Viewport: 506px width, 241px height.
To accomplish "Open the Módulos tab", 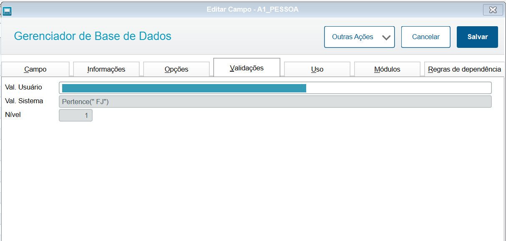I will click(387, 69).
